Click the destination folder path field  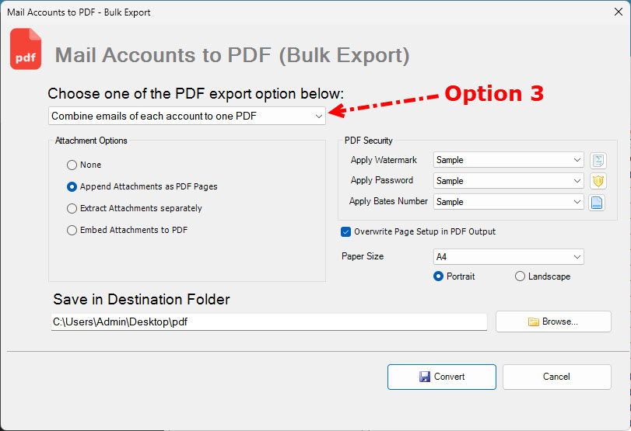[x=268, y=322]
